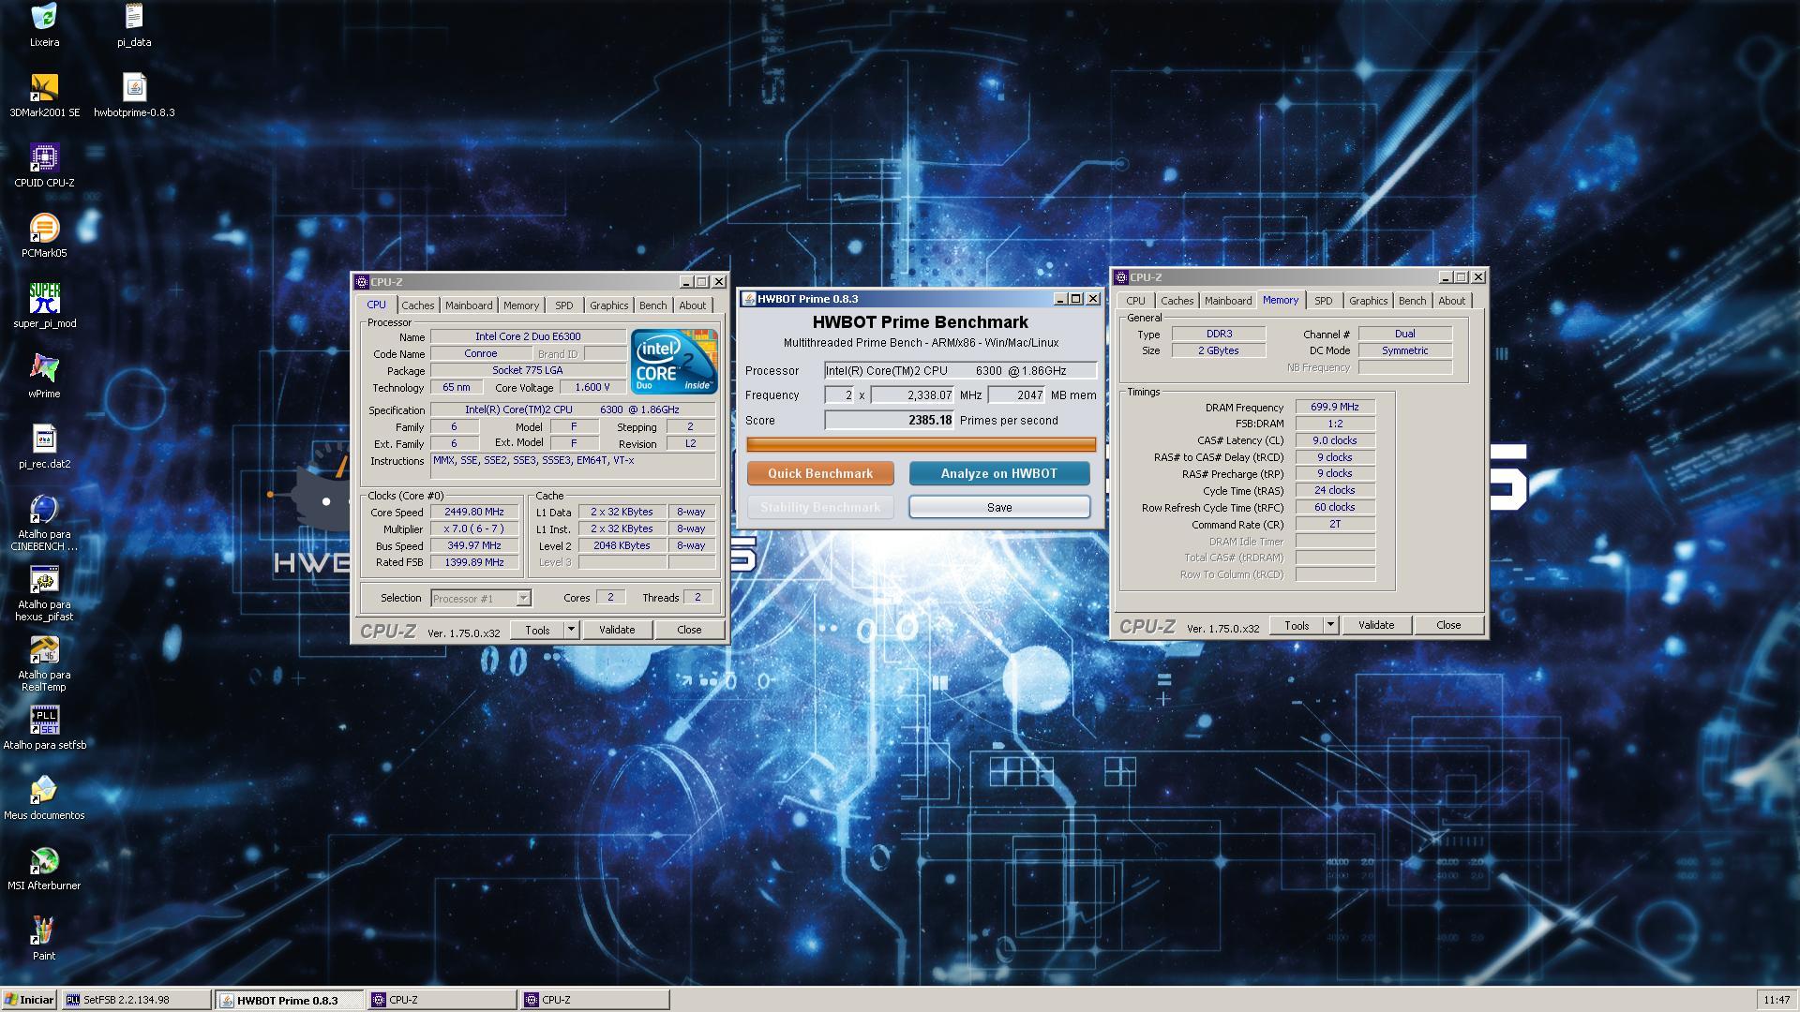Switch to HWBOT Prime 0.8.3 in the taskbar
Viewport: 1800px width, 1012px height.
pos(290,1000)
